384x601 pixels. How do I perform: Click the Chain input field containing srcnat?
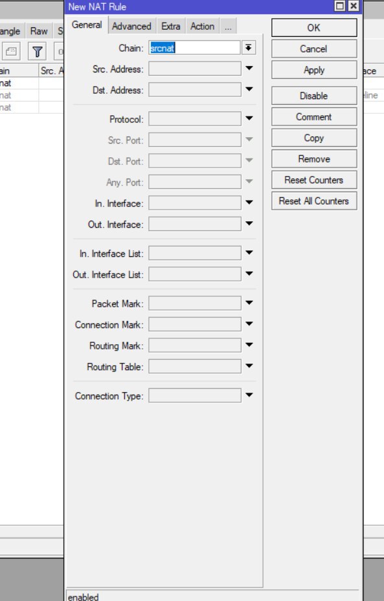tap(194, 48)
